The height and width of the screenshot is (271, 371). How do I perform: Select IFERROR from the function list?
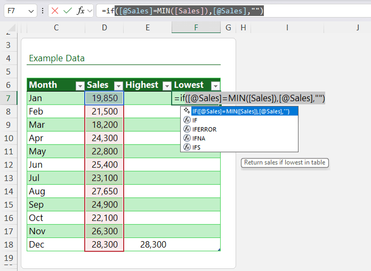click(x=205, y=129)
